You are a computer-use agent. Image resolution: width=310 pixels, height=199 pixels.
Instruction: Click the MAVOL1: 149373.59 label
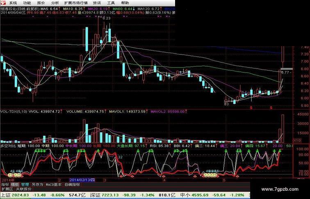[127, 112]
